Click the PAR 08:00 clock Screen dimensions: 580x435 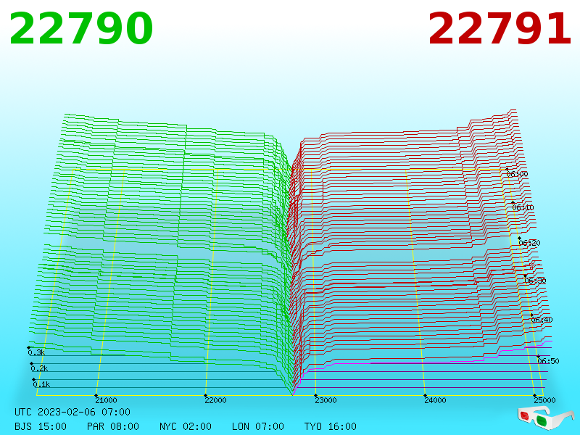pyautogui.click(x=113, y=426)
